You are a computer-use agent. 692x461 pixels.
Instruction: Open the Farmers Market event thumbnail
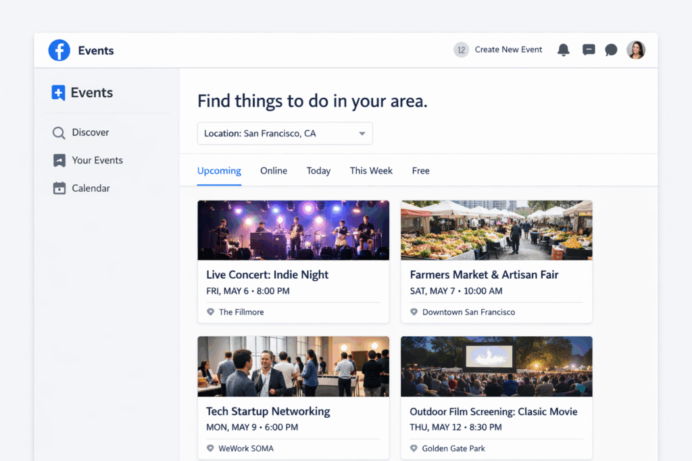click(x=496, y=230)
